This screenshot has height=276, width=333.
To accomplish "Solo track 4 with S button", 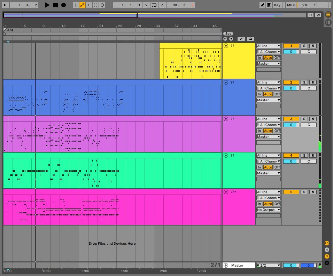I will point(304,156).
